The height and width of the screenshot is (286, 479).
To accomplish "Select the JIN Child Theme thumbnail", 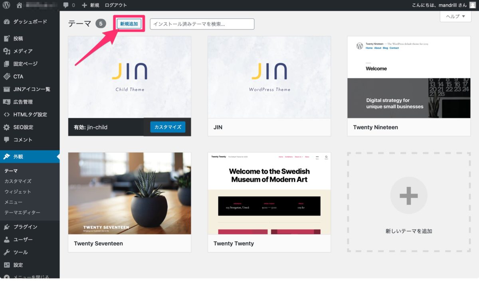I will pos(130,77).
